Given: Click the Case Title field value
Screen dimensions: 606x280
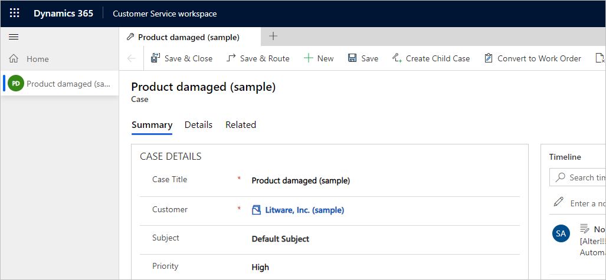Looking at the screenshot, I should pos(301,180).
